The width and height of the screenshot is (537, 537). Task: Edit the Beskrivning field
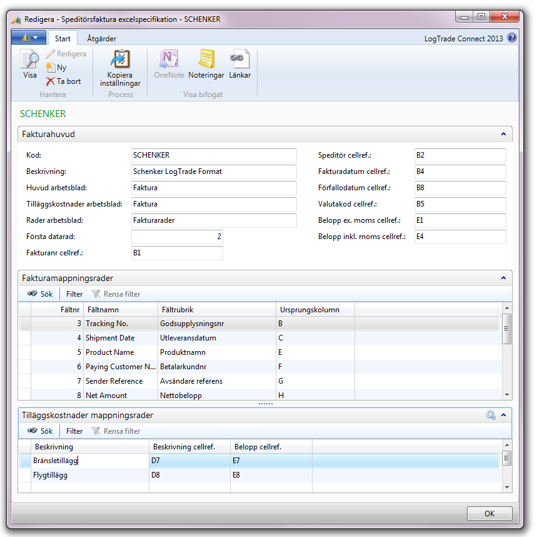tap(214, 171)
